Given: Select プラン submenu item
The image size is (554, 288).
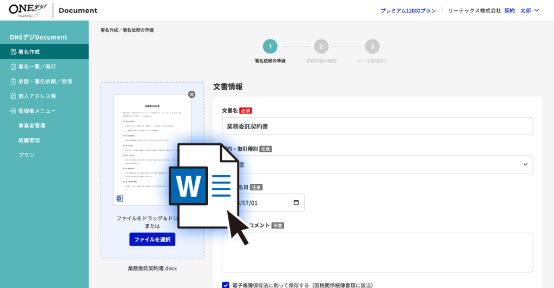Looking at the screenshot, I should (27, 155).
